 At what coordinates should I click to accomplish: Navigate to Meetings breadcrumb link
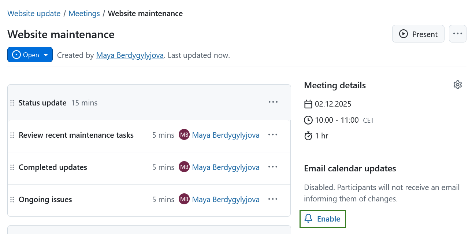click(x=84, y=14)
